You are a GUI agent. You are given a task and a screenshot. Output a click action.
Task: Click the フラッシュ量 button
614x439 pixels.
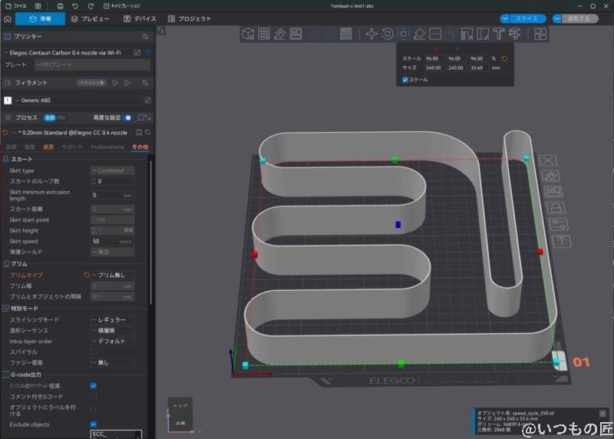coord(91,83)
